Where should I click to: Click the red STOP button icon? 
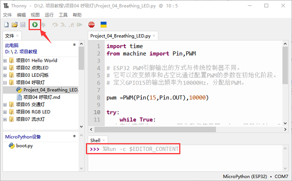[91, 25]
